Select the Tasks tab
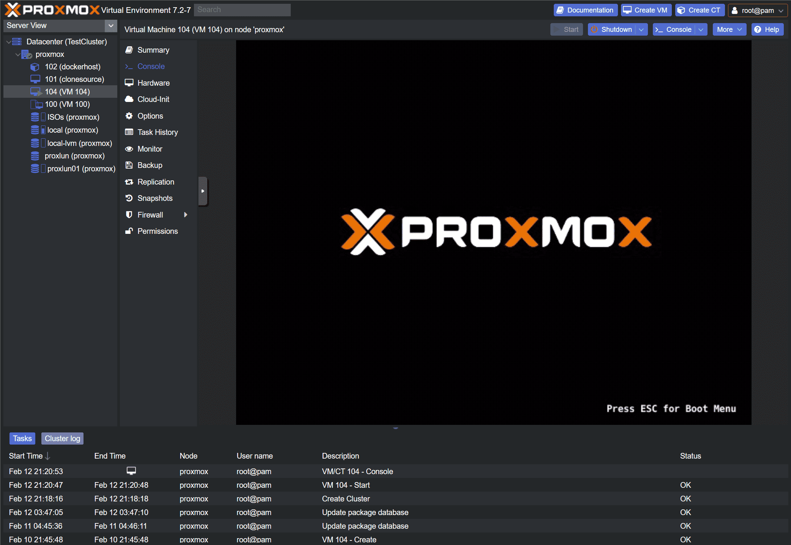791x545 pixels. (22, 439)
